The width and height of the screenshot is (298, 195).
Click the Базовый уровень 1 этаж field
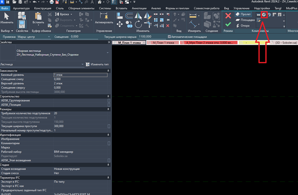(x=80, y=75)
